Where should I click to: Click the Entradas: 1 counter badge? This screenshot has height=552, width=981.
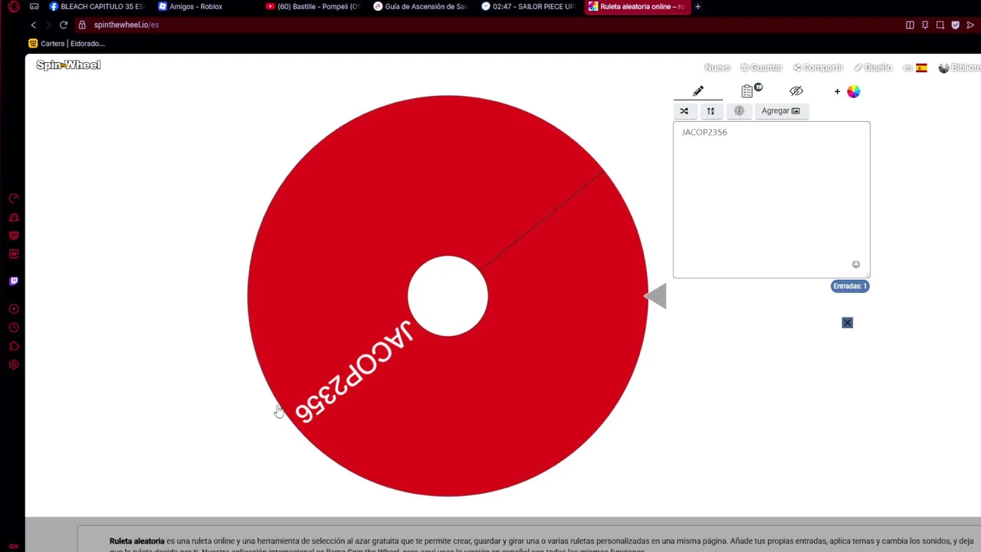coord(850,286)
